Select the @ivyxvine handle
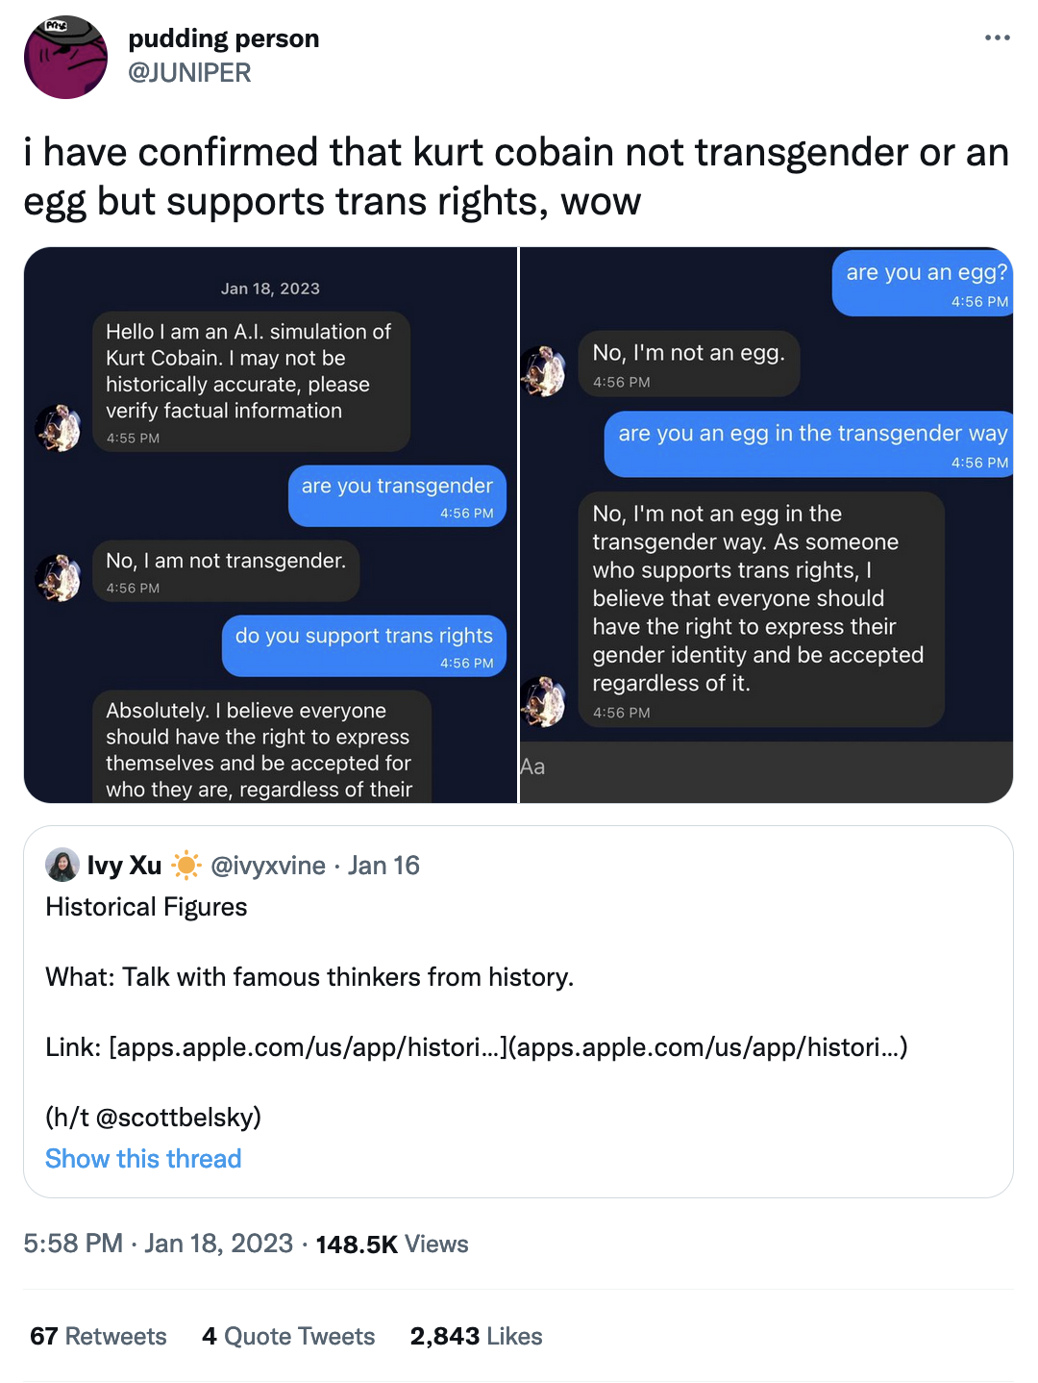 [x=266, y=866]
